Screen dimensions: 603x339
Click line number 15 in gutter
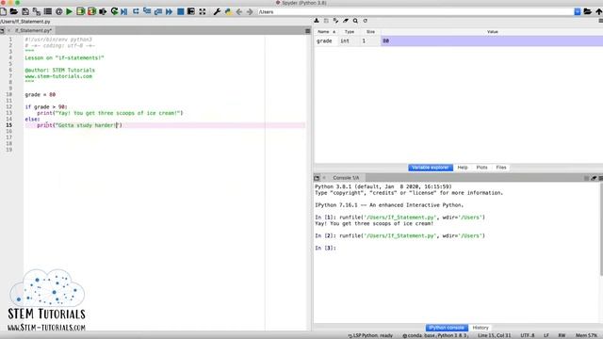tap(8, 125)
